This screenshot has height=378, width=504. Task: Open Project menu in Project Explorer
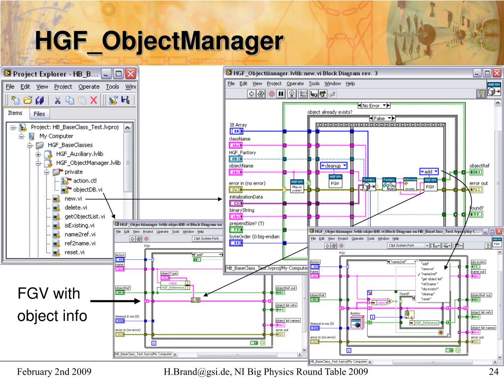pos(63,87)
